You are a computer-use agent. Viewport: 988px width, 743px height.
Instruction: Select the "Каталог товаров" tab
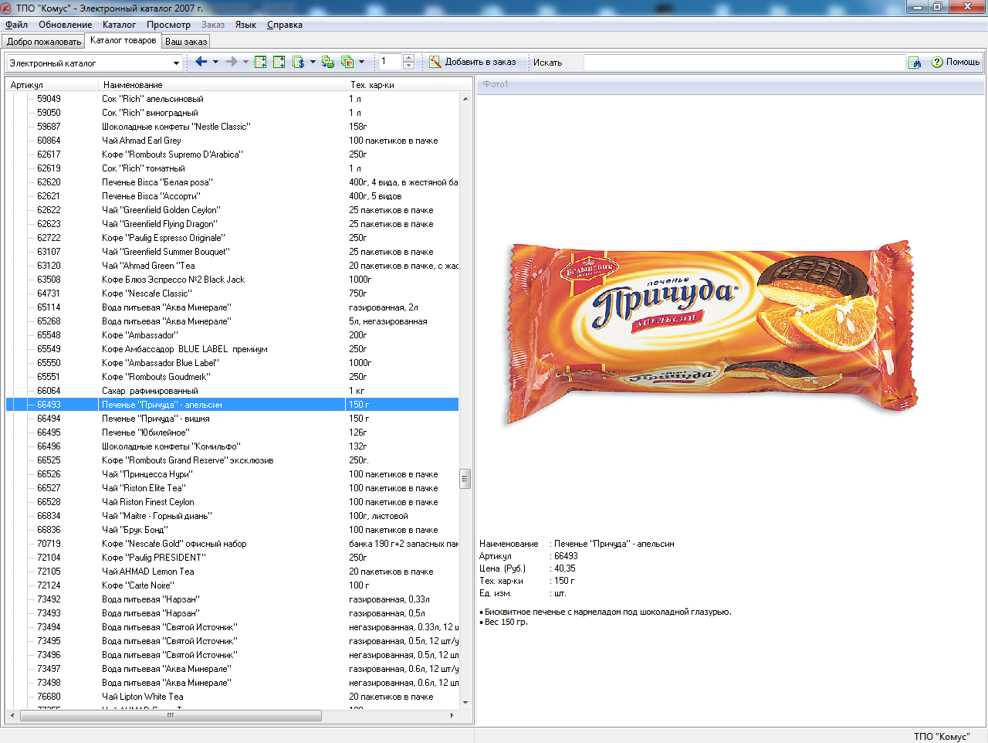point(123,40)
